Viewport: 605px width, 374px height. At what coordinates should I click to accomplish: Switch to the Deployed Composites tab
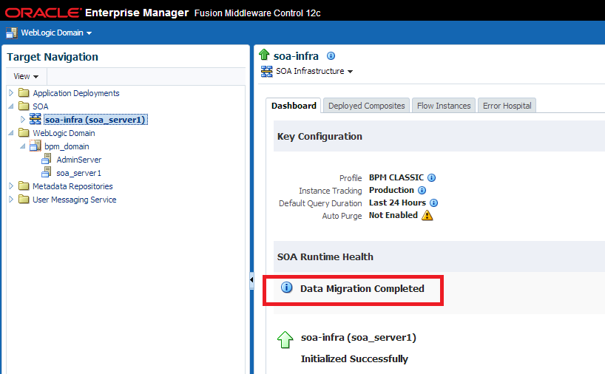click(x=366, y=106)
